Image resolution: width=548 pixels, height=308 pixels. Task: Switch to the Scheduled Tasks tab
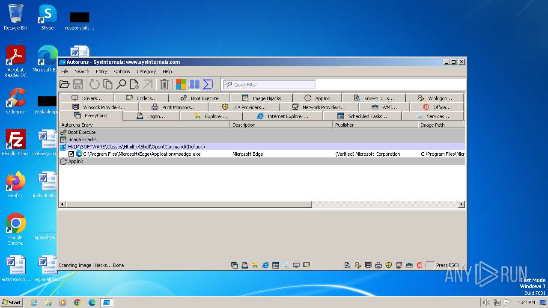[x=362, y=116]
